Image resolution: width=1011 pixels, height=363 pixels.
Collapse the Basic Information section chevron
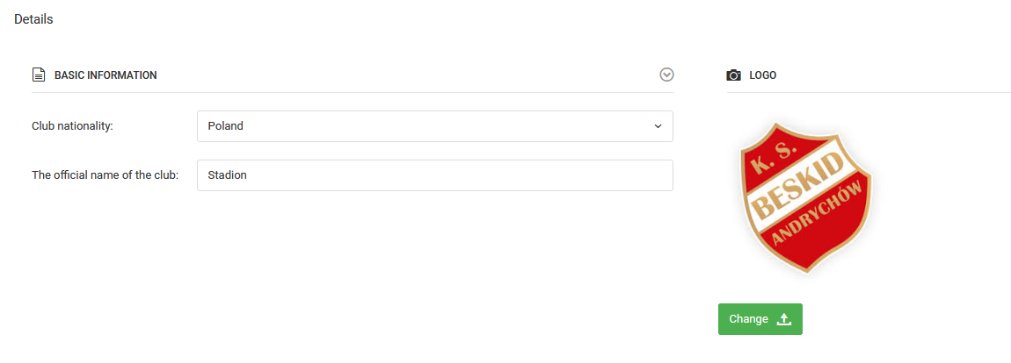click(x=666, y=75)
